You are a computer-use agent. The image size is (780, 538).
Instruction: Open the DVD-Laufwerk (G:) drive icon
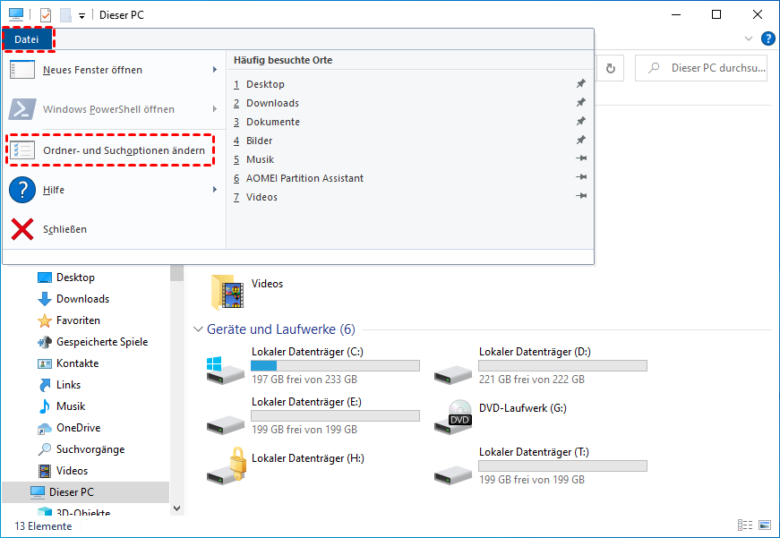click(459, 414)
